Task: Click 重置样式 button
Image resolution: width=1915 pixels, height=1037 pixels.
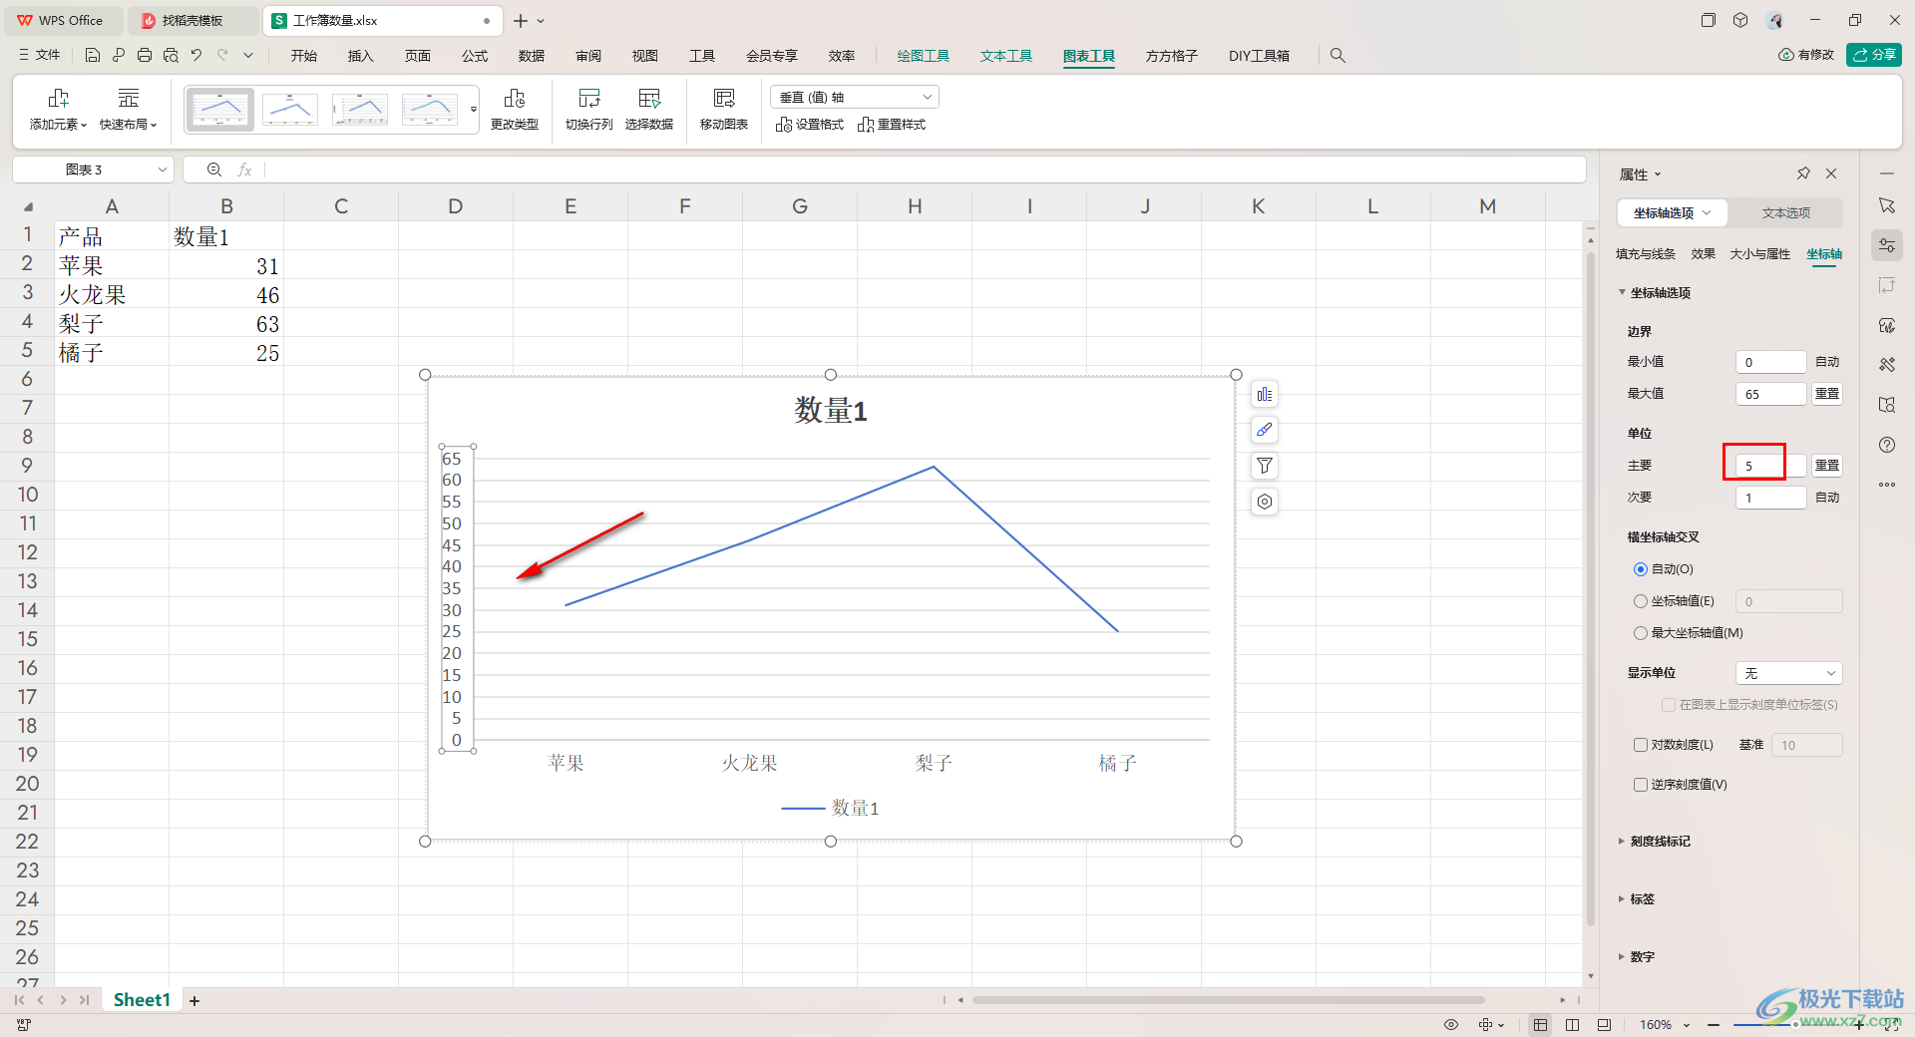Action: (892, 125)
